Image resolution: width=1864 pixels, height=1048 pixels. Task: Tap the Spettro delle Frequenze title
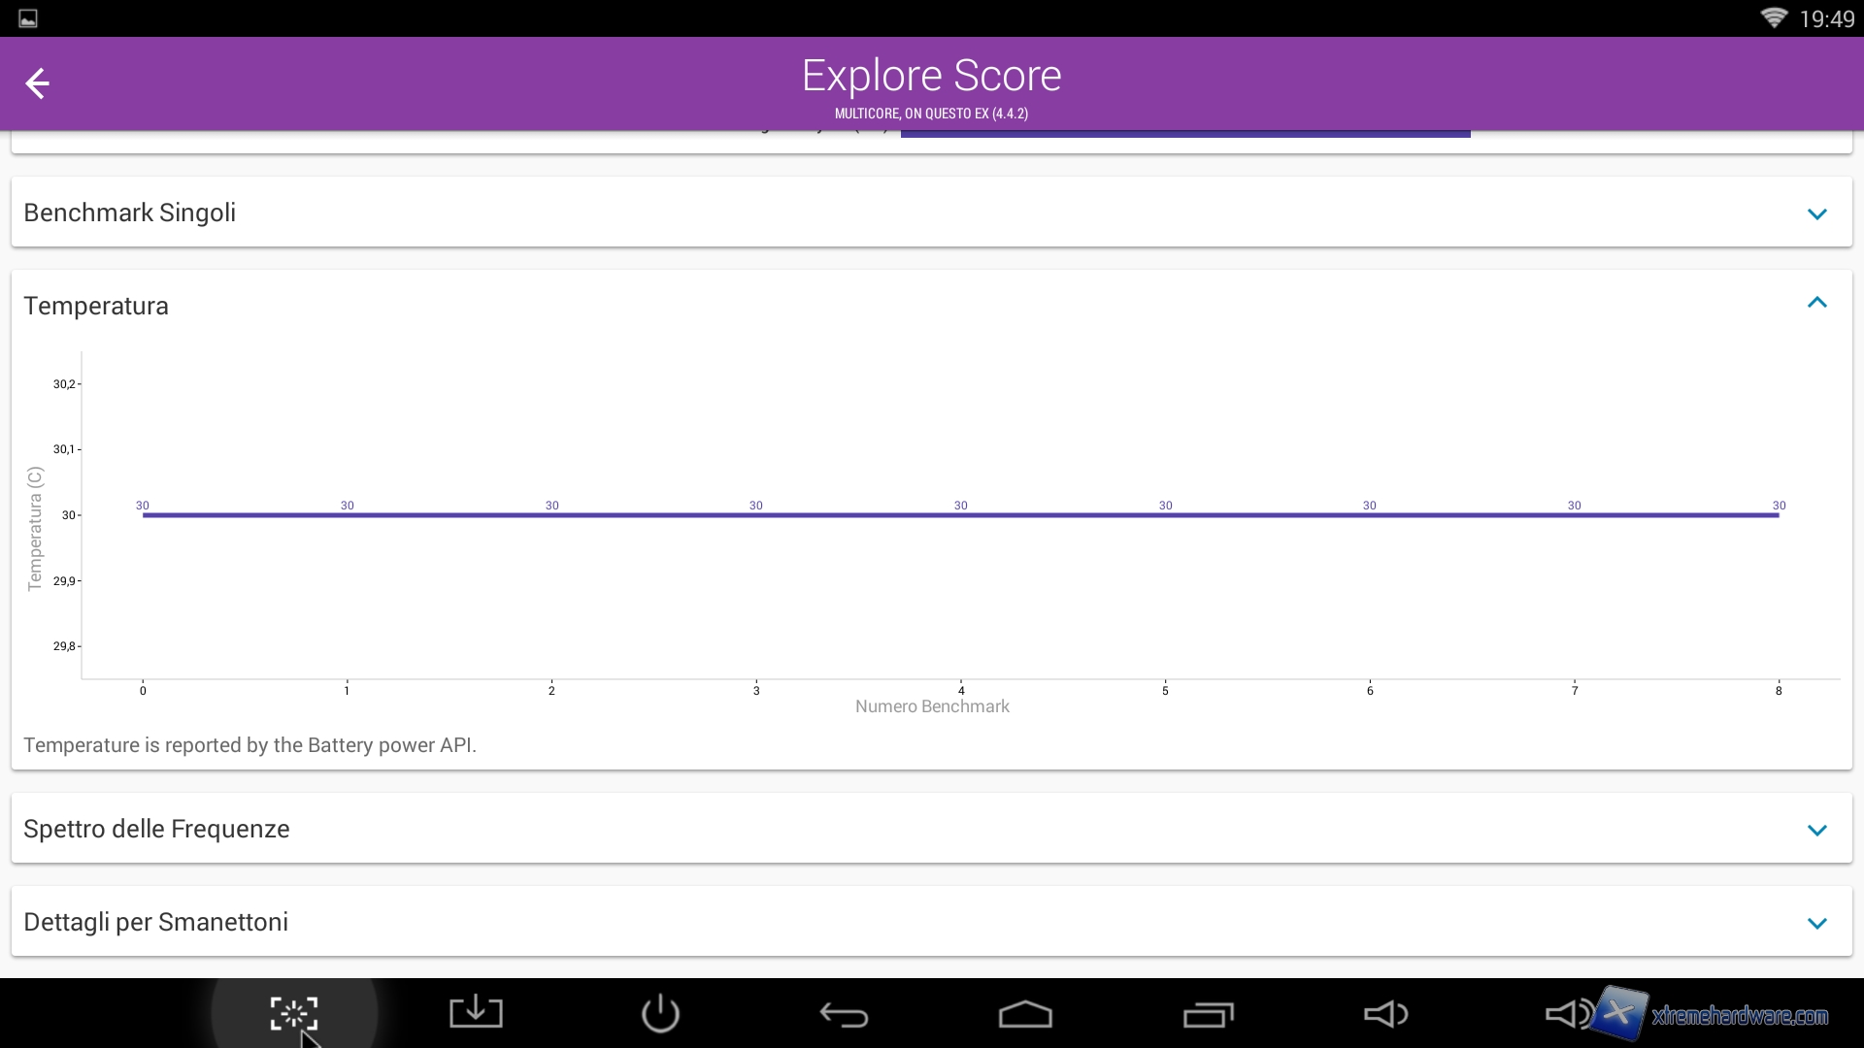(x=156, y=829)
